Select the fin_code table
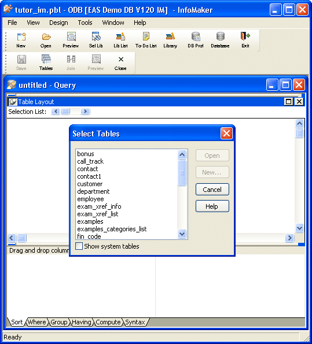The height and width of the screenshot is (344, 312). (127, 236)
